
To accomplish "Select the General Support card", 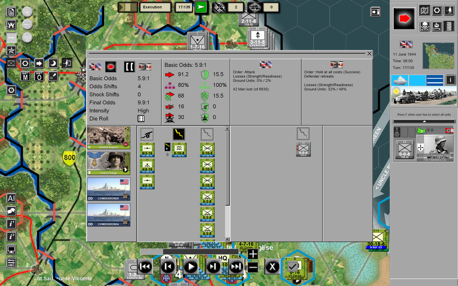I will (108, 138).
